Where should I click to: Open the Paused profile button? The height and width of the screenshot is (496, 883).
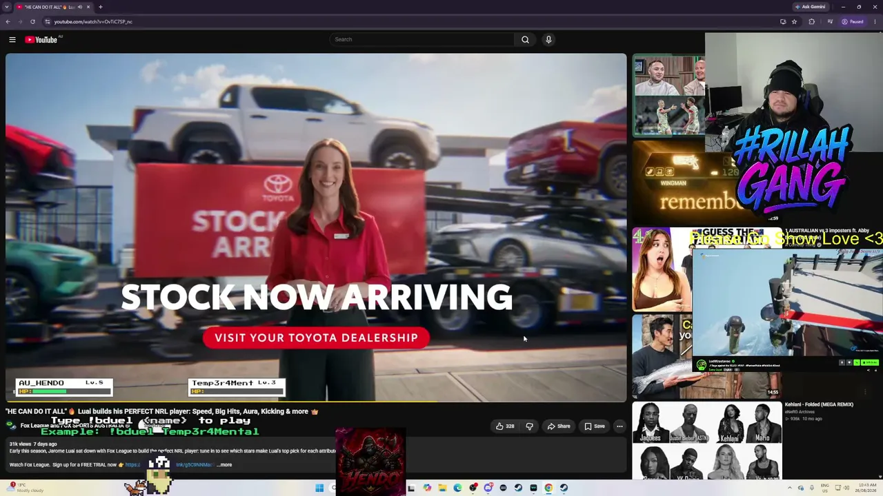[853, 21]
